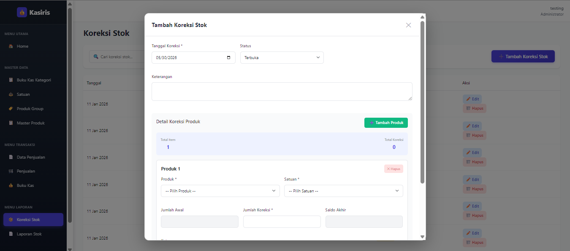Click the dialog scrollbar down arrow
The width and height of the screenshot is (570, 251).
coord(422,237)
